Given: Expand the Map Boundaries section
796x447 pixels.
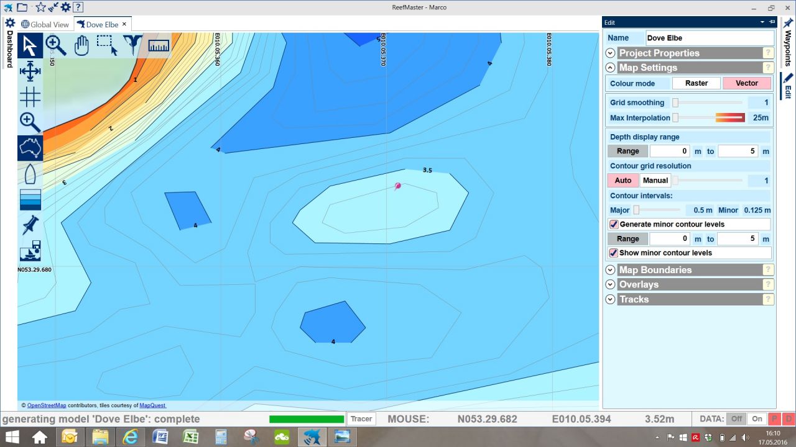Looking at the screenshot, I should pos(610,270).
